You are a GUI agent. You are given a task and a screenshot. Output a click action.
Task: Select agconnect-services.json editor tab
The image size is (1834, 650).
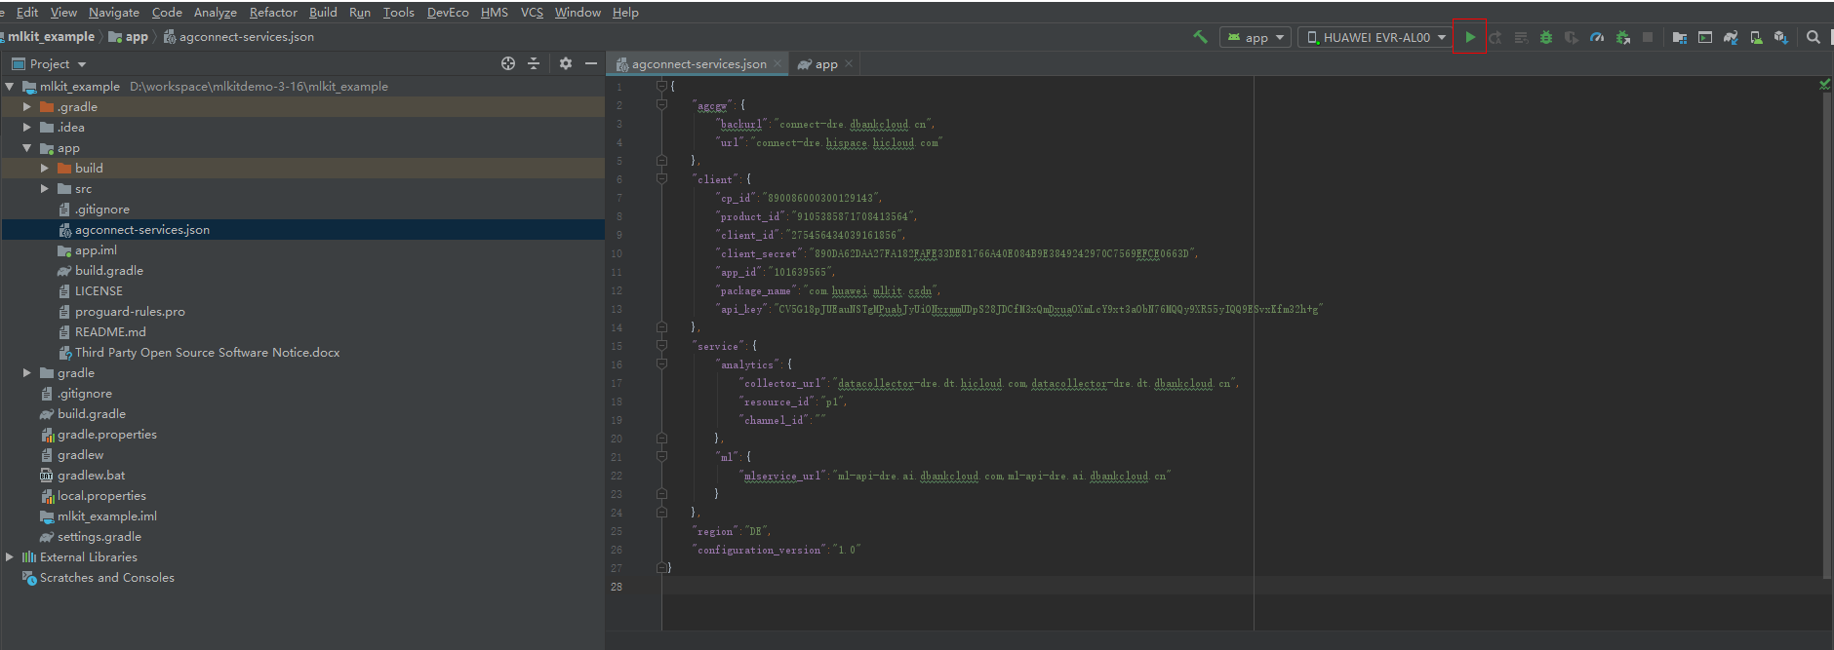click(x=698, y=63)
